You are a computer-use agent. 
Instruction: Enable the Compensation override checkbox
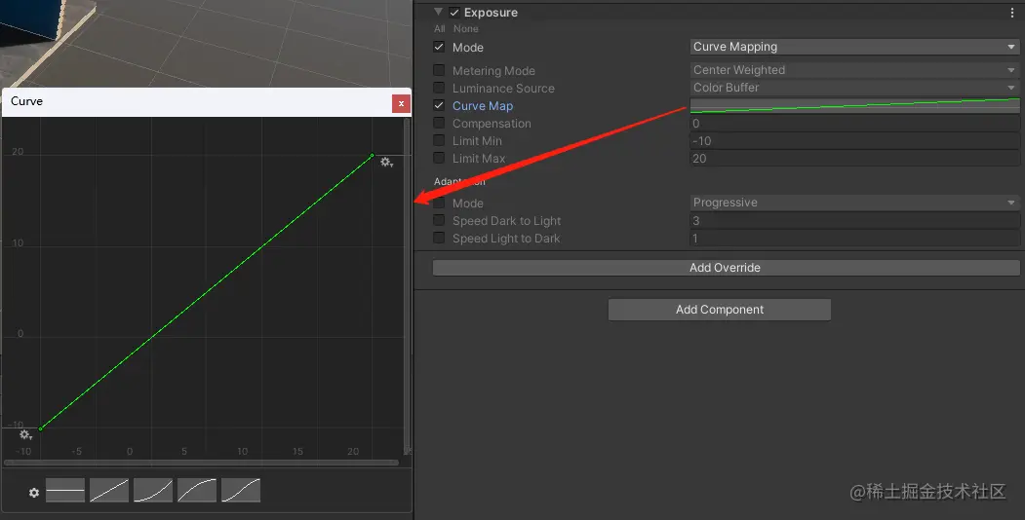tap(439, 123)
